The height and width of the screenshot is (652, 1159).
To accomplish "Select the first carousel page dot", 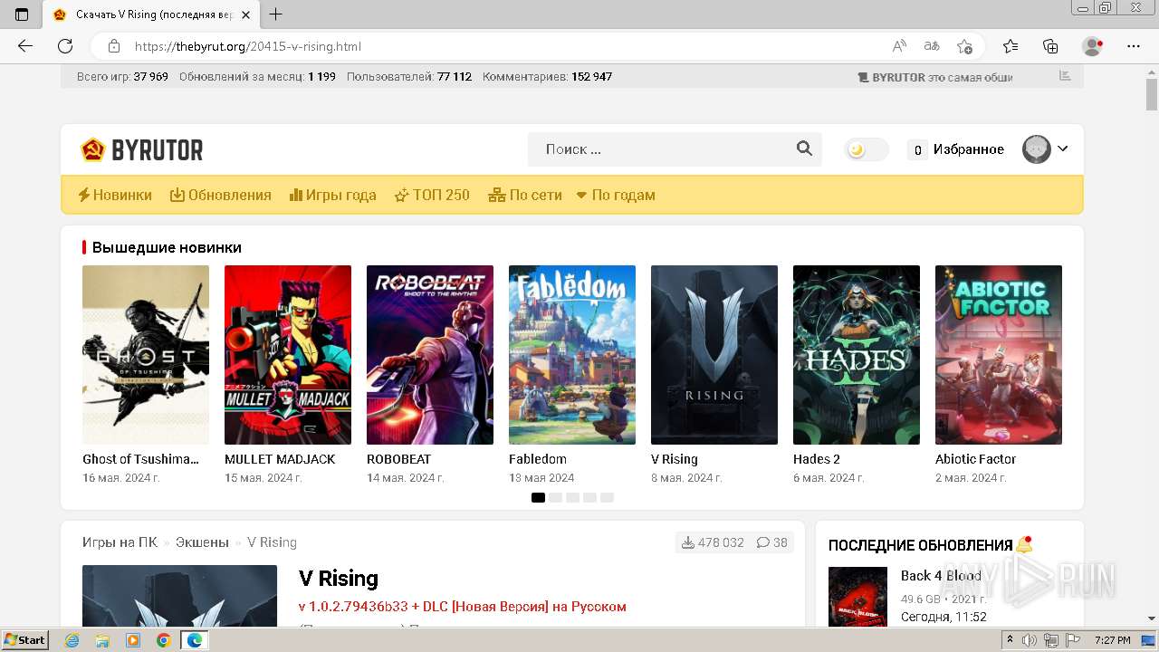I will pos(538,497).
